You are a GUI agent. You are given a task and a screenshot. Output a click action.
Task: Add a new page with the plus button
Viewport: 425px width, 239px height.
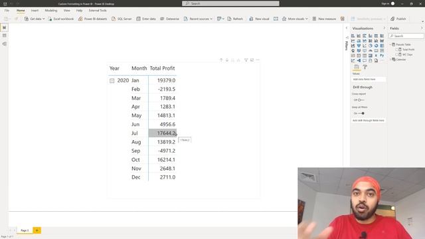point(37,230)
